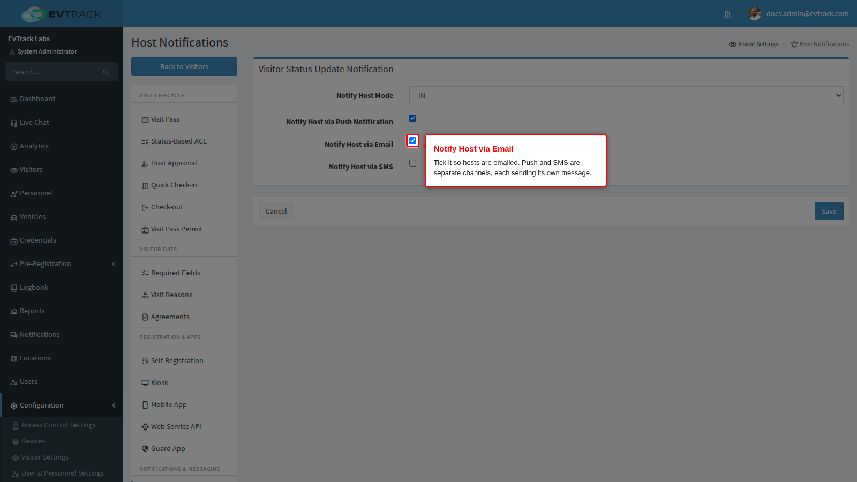Click the Notifications icon in sidebar
The height and width of the screenshot is (482, 857).
click(14, 335)
